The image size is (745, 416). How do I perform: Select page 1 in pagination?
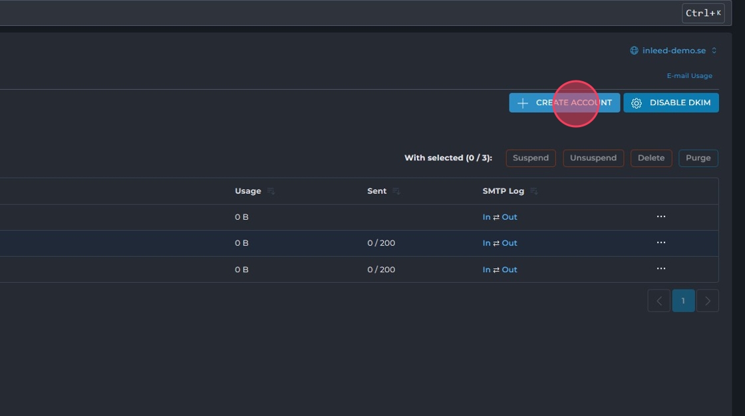point(683,301)
